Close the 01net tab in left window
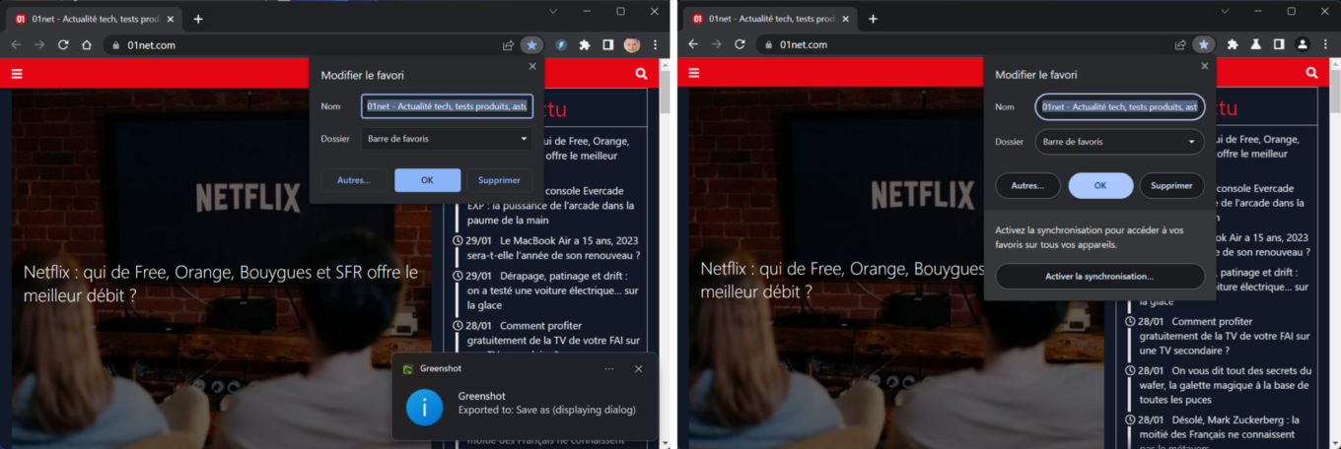 point(171,19)
